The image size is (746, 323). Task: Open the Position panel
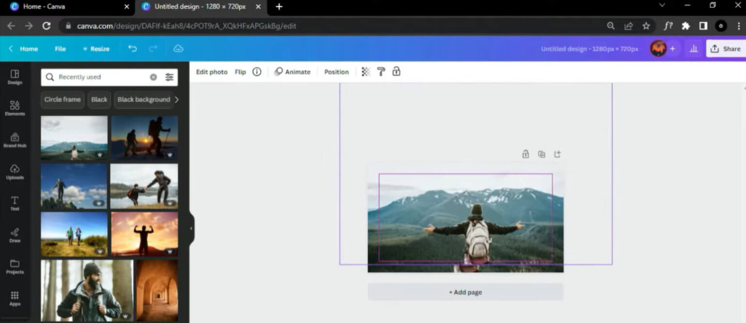[x=337, y=72]
